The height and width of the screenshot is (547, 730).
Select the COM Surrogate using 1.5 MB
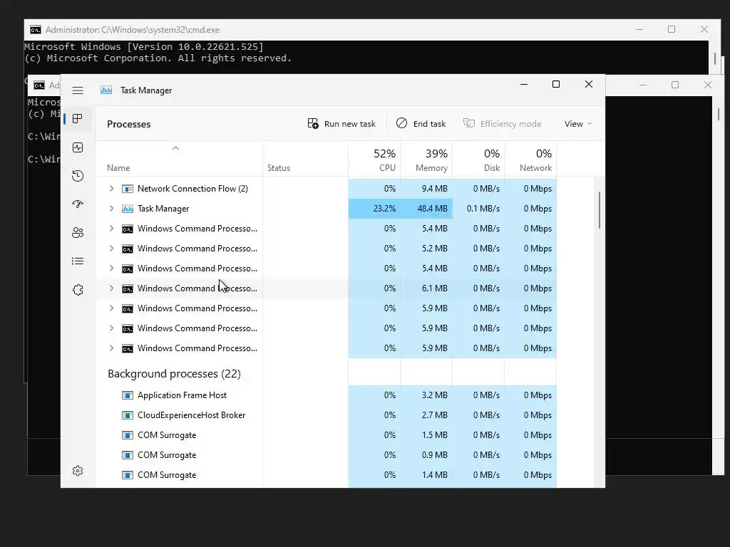(x=327, y=435)
